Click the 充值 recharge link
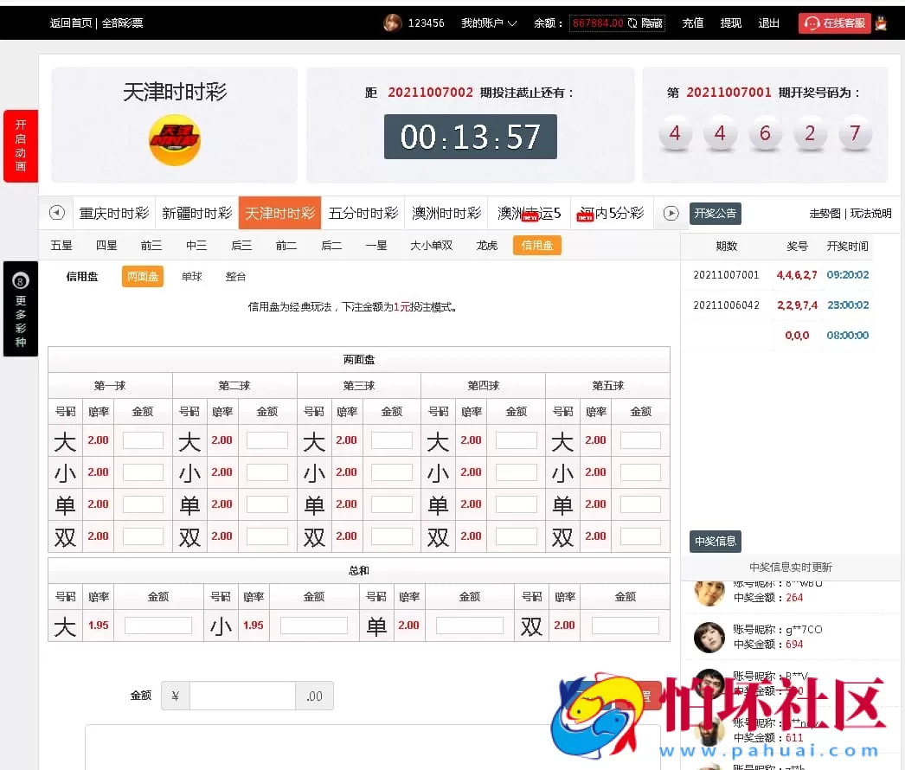Viewport: 905px width, 770px height. coord(692,23)
